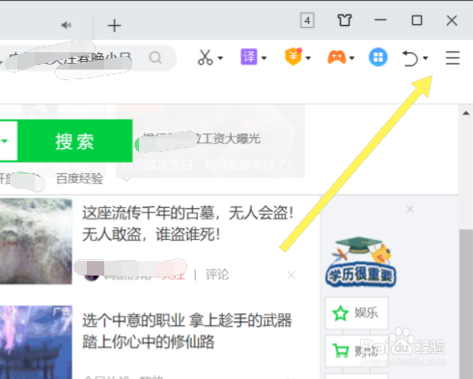
Task: Click the green 搜索 button
Action: [x=74, y=141]
